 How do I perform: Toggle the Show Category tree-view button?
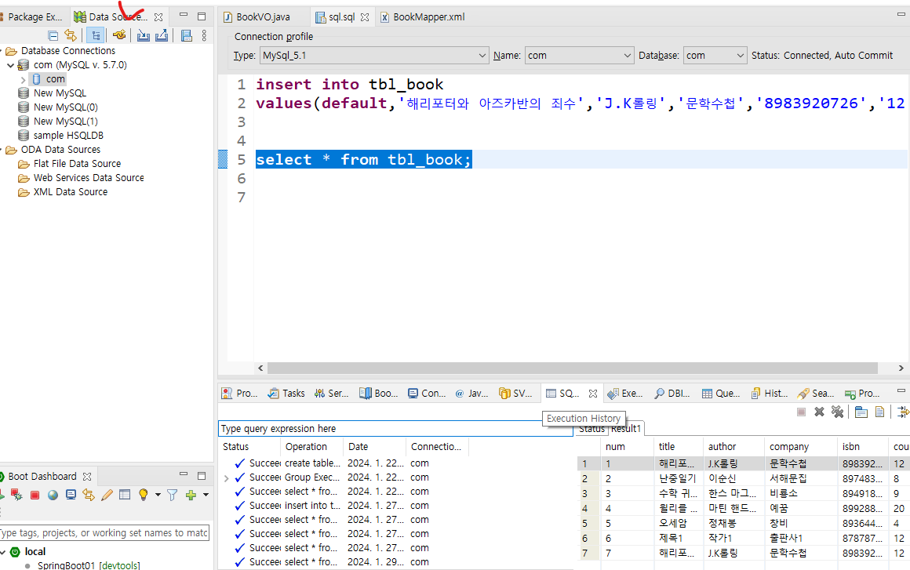(x=96, y=35)
